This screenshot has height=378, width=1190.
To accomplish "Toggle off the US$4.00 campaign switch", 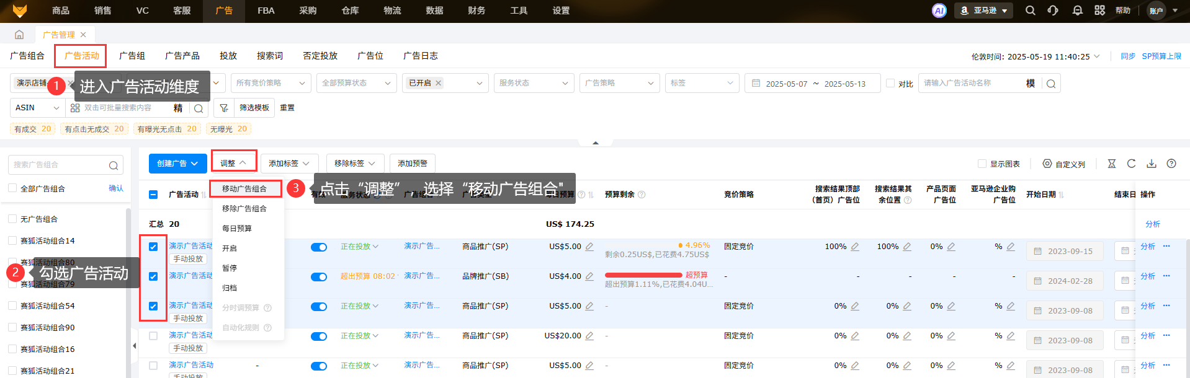I will click(319, 276).
